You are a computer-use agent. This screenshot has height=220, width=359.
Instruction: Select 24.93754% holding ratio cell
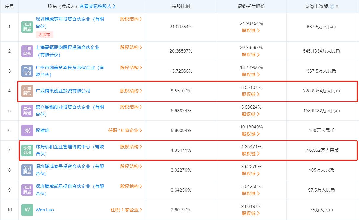click(x=181, y=27)
